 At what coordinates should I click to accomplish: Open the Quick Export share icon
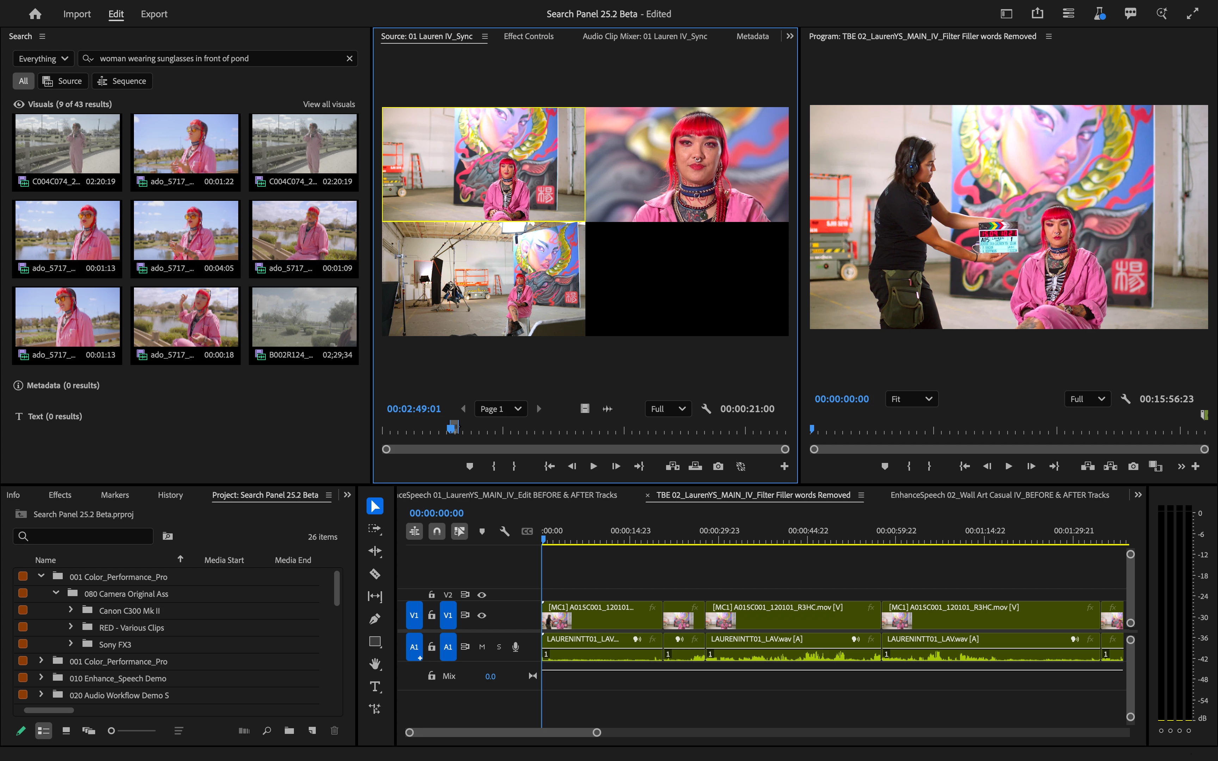[1037, 14]
